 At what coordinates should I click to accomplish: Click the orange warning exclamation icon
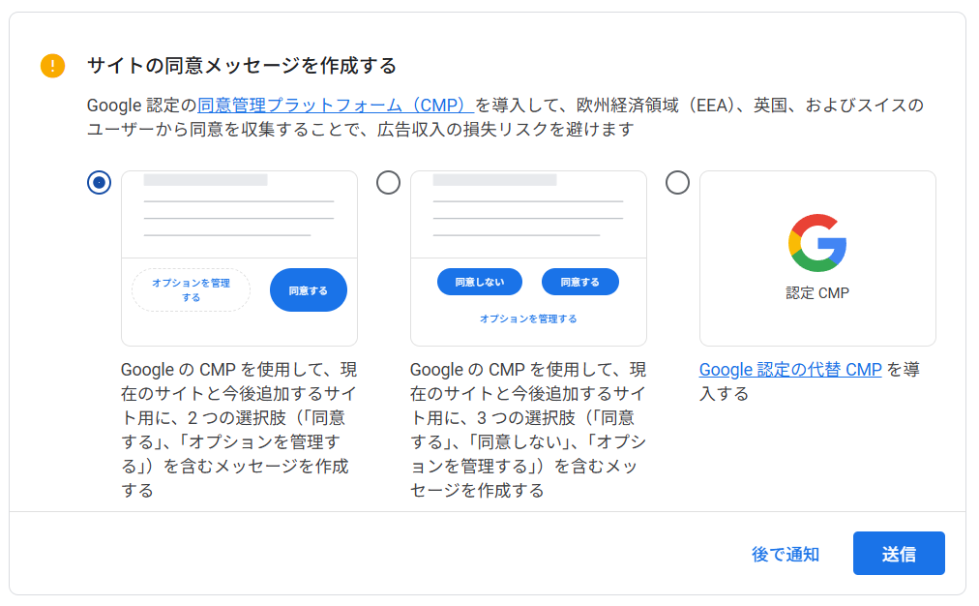click(52, 66)
